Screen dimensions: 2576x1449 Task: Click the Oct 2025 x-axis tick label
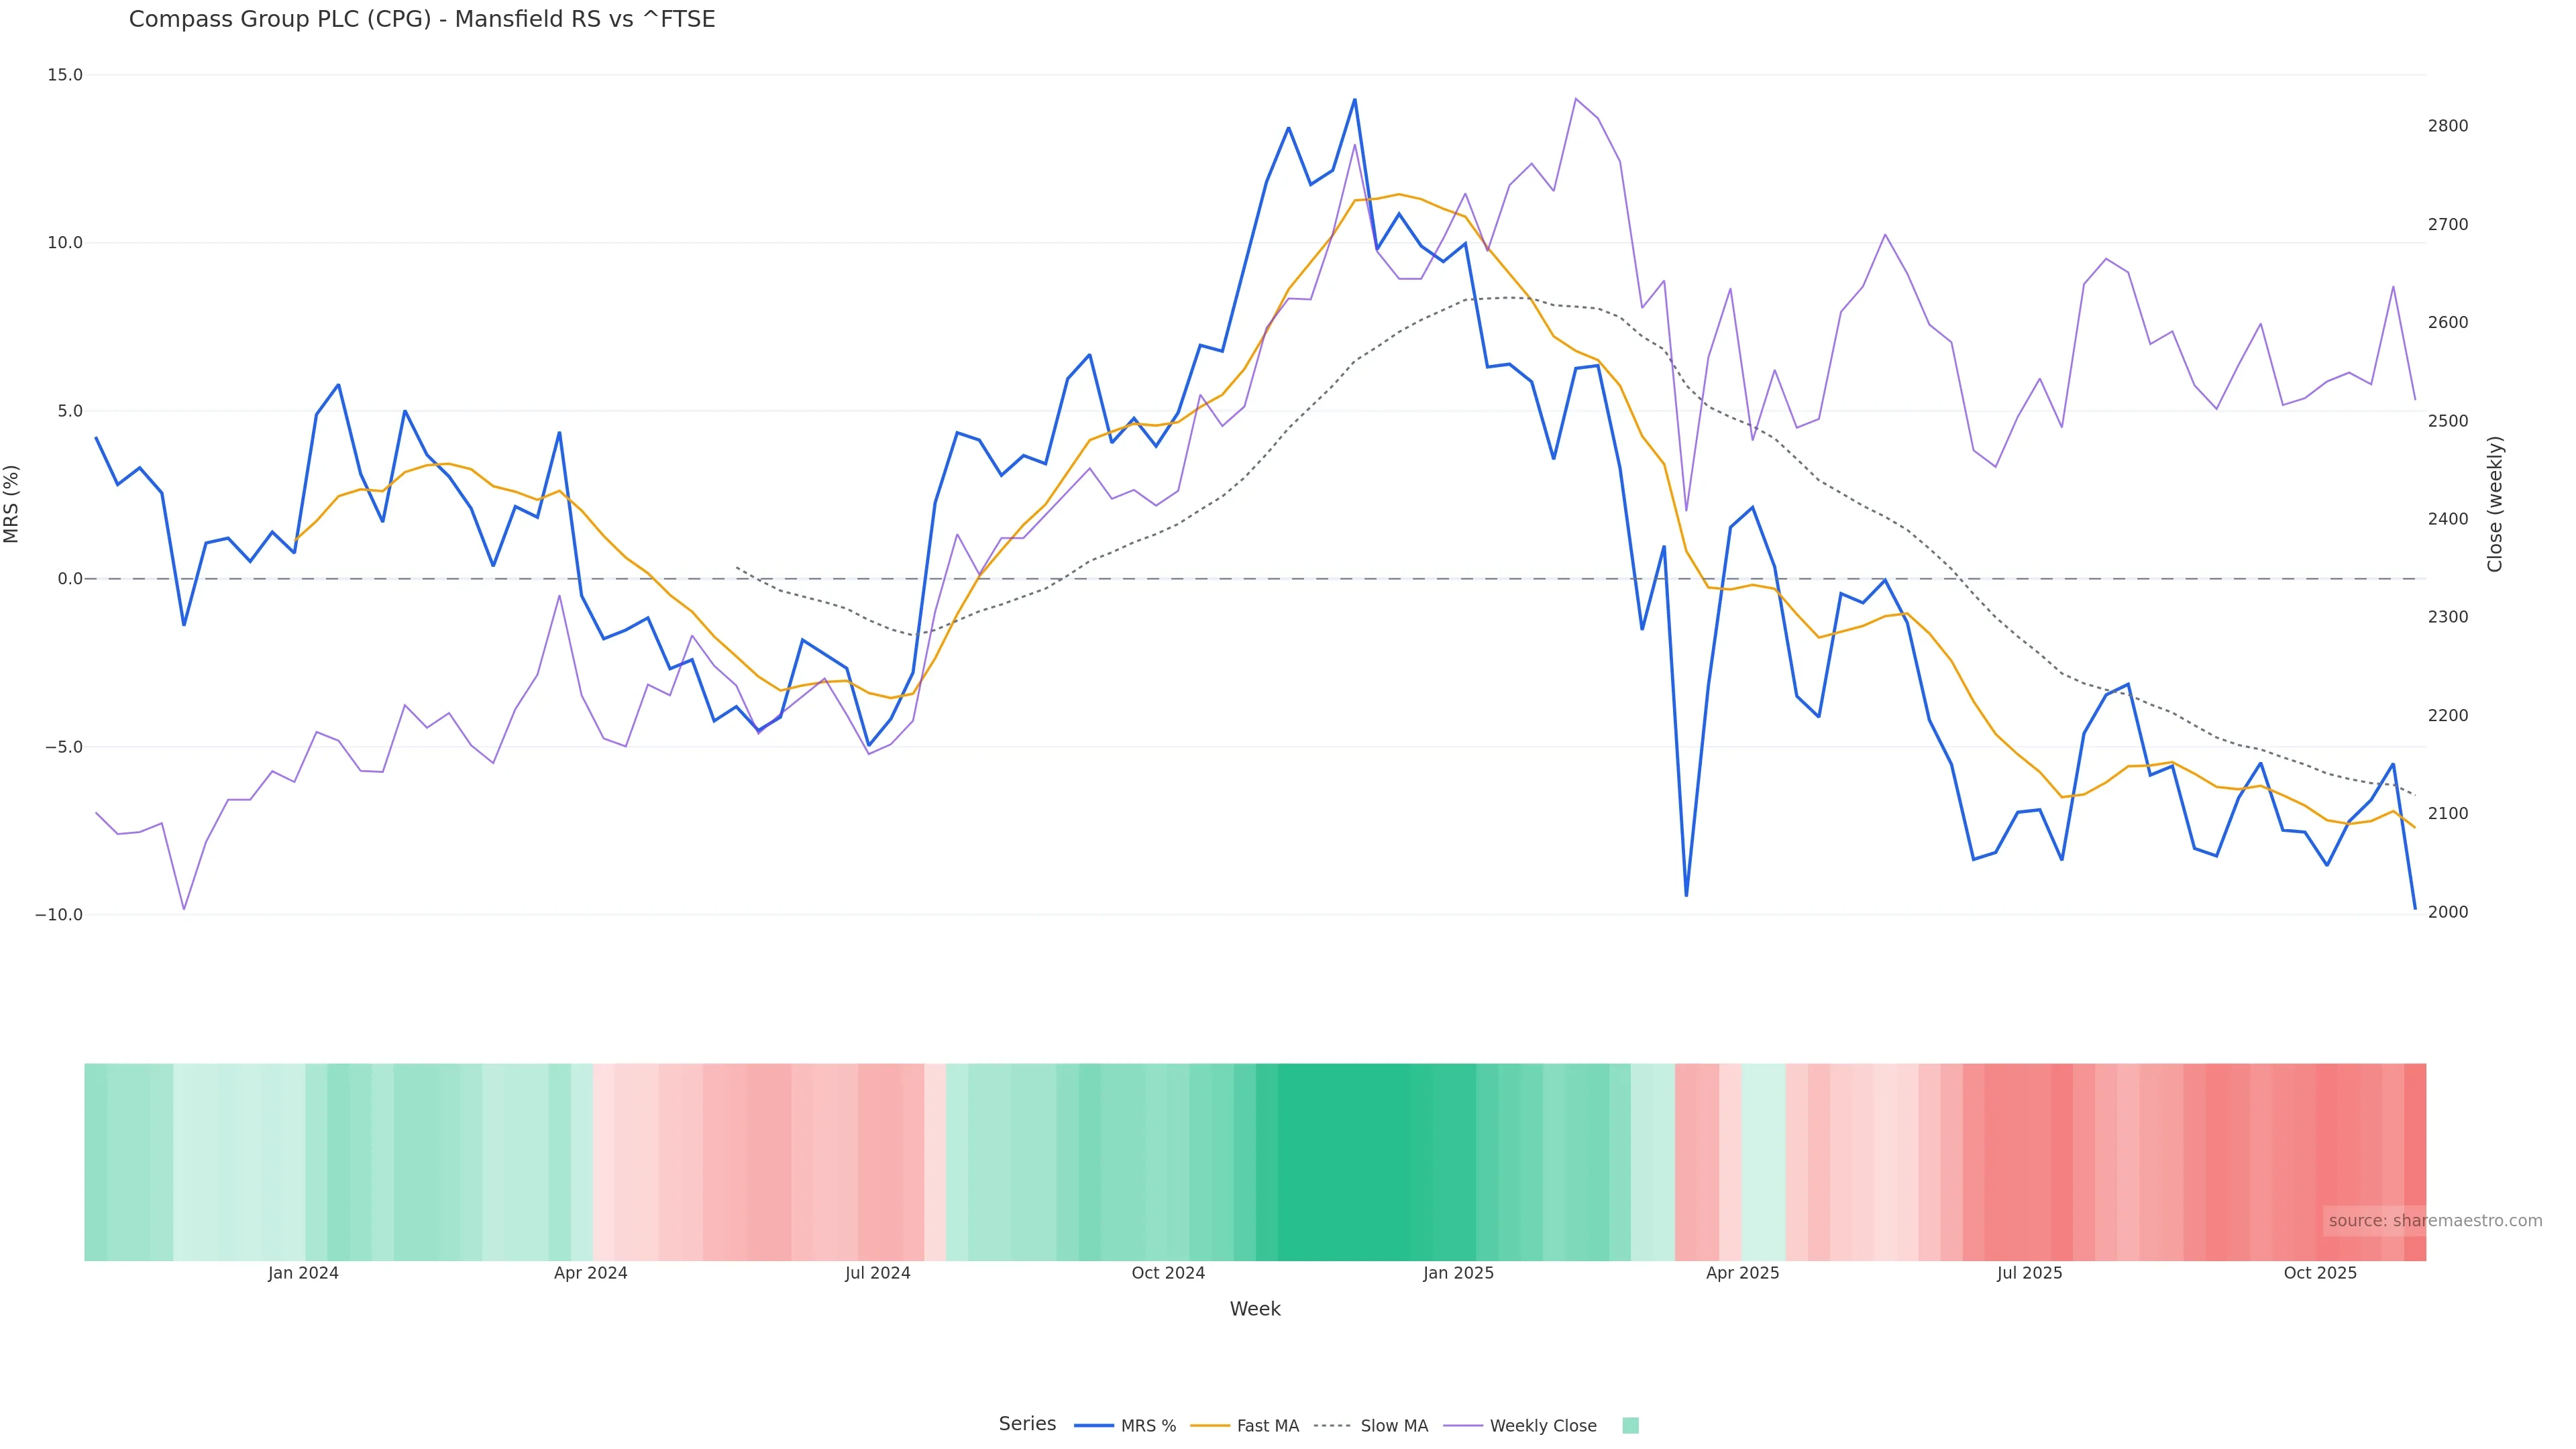2320,1273
